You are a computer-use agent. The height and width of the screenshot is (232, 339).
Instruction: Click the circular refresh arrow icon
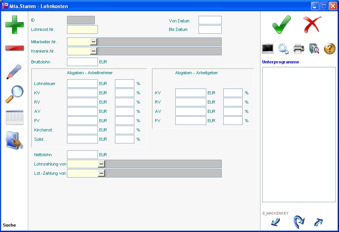(x=298, y=222)
